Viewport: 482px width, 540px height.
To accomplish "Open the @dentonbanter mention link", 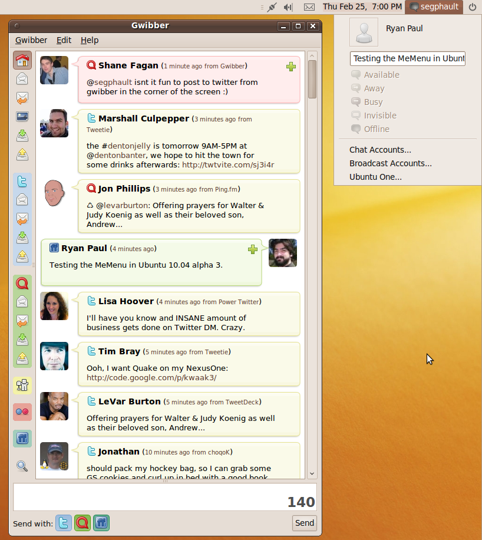I will (x=116, y=155).
